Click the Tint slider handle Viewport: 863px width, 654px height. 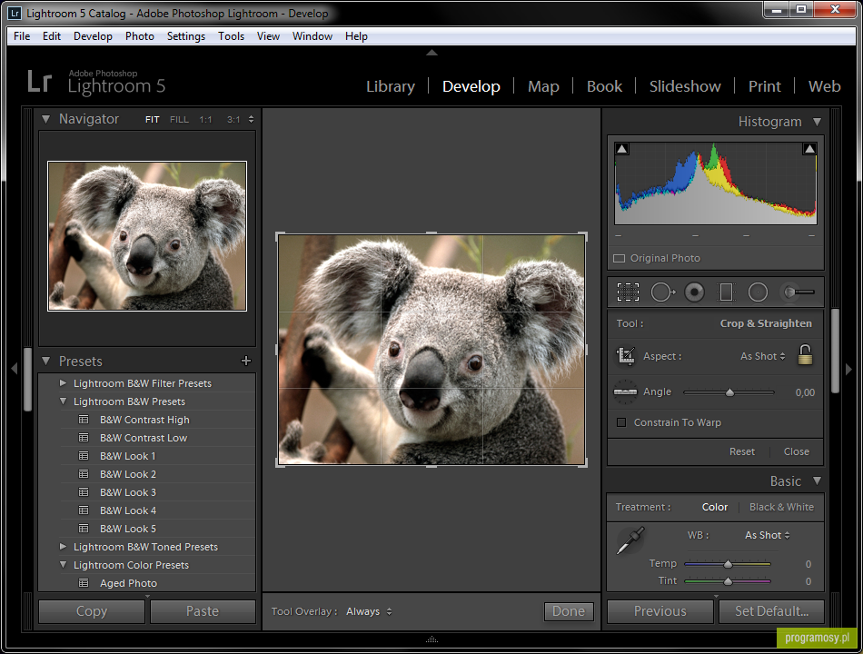(x=729, y=581)
